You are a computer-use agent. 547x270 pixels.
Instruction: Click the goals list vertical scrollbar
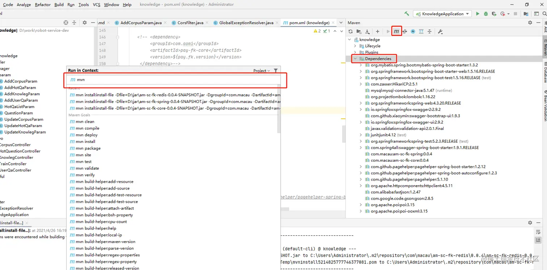(279, 108)
